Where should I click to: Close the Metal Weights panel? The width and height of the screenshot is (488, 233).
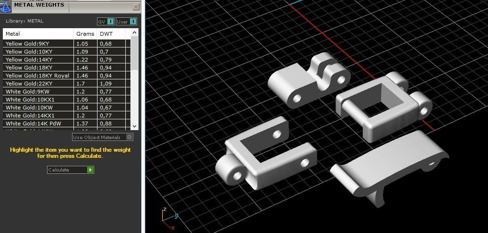coord(136,7)
